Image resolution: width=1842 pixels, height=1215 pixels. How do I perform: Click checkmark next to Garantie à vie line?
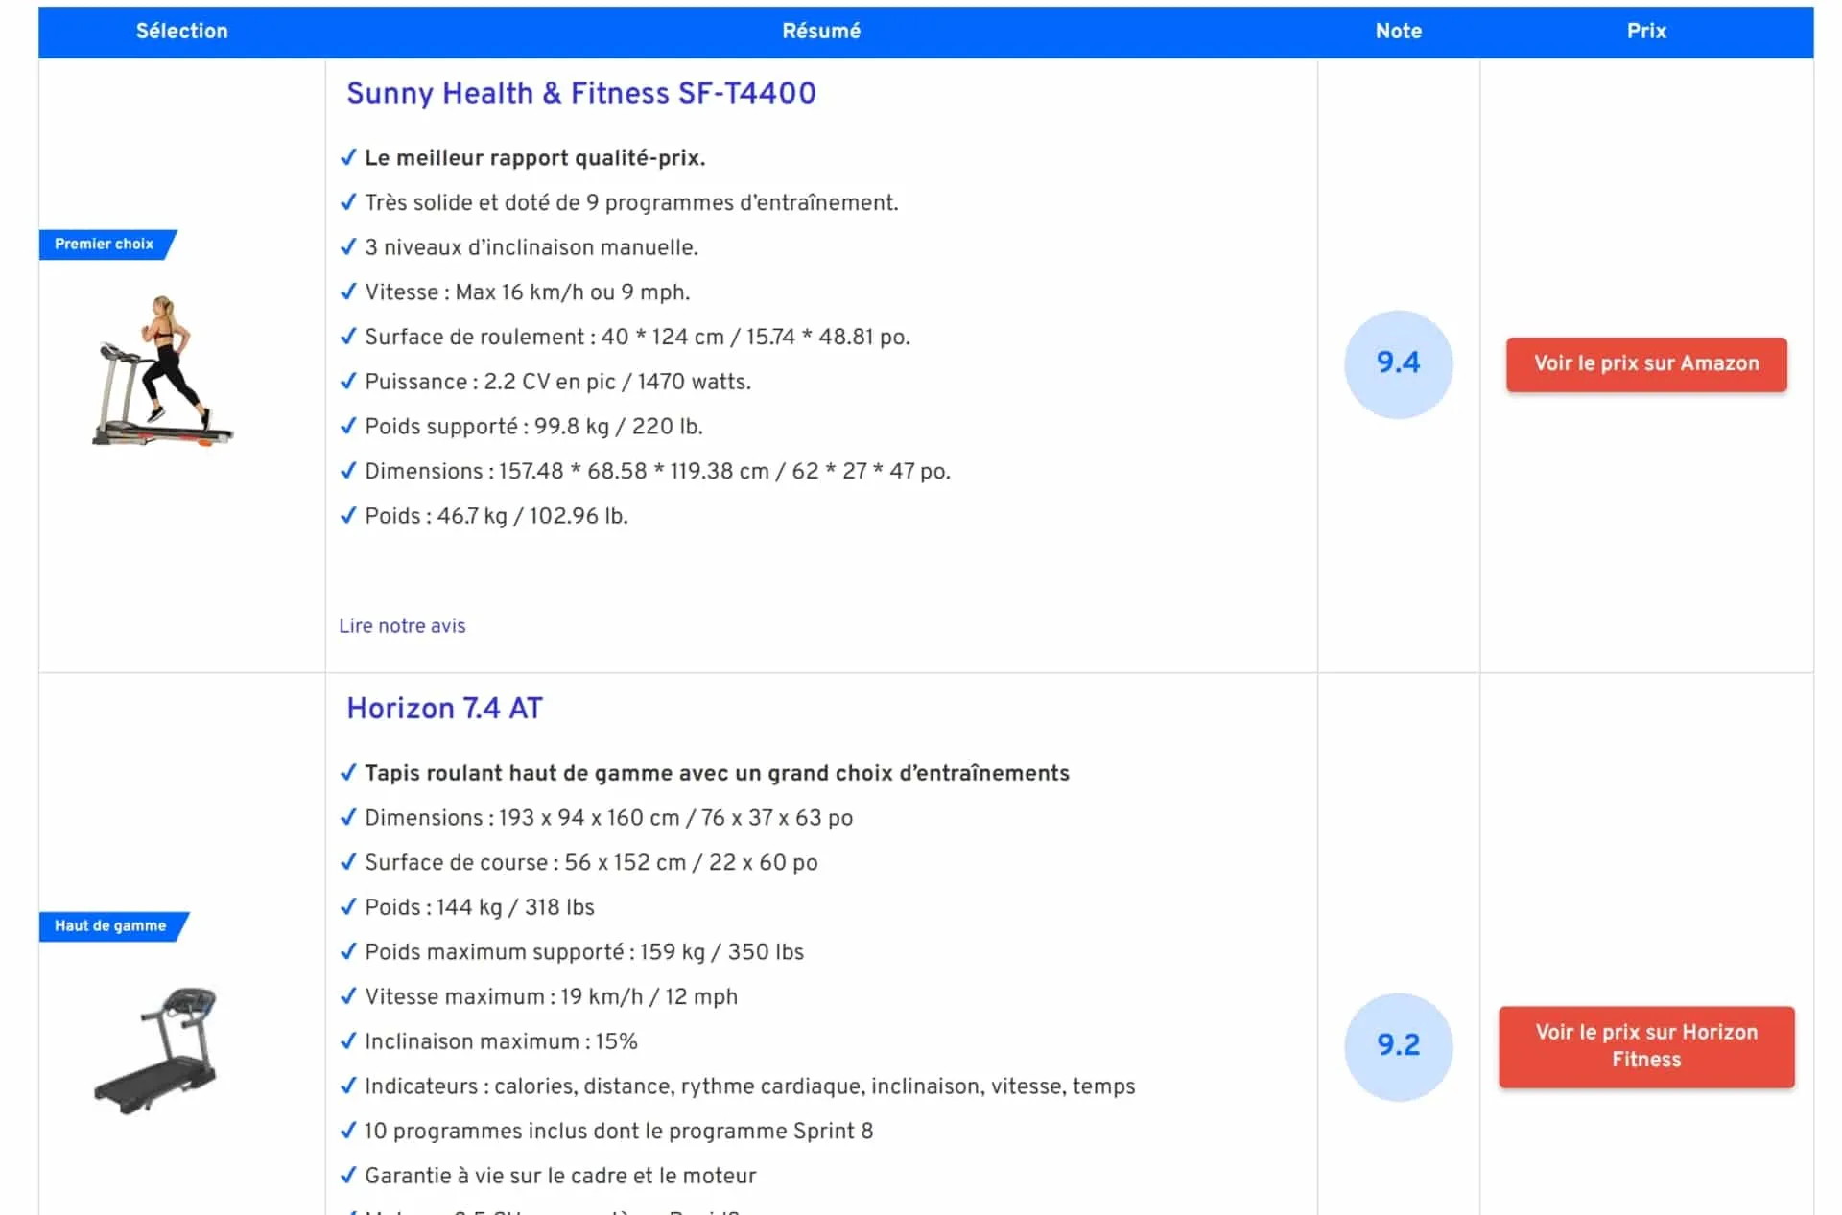[348, 1175]
